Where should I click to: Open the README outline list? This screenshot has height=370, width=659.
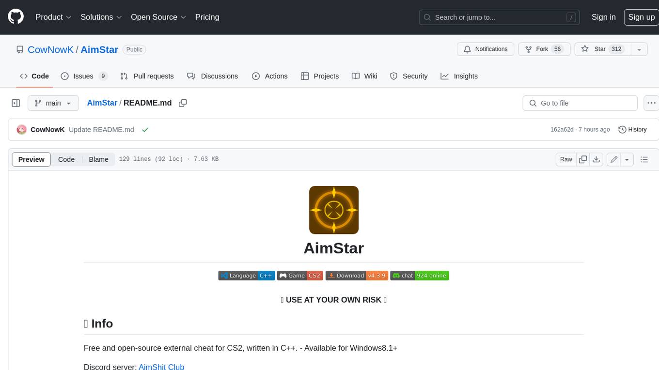tap(644, 159)
